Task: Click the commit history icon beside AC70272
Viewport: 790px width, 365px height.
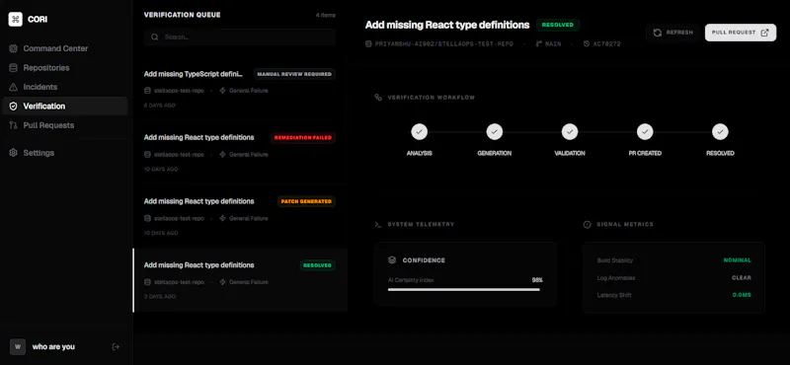Action: coord(587,44)
